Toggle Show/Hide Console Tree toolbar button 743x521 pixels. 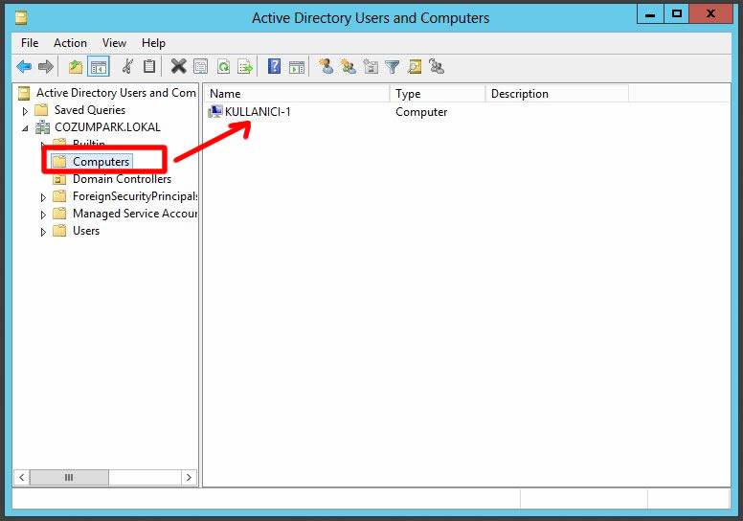click(98, 66)
